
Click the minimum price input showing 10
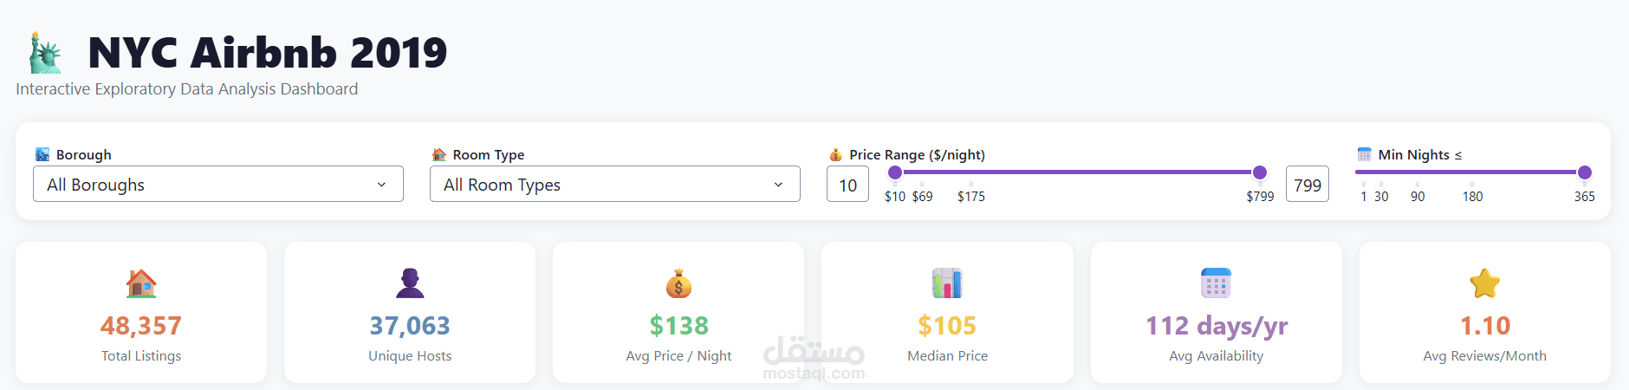(x=847, y=185)
